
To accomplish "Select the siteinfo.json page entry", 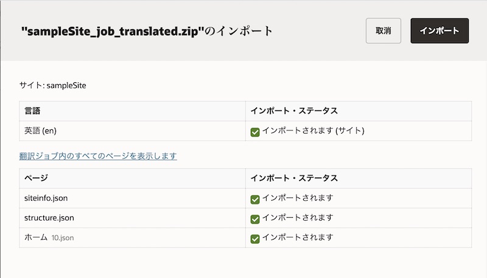I will click(x=47, y=198).
